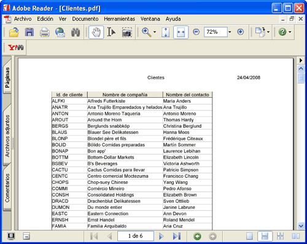This screenshot has width=307, height=244.
Task: Select the Zoom In magnifier tool
Action: (147, 32)
